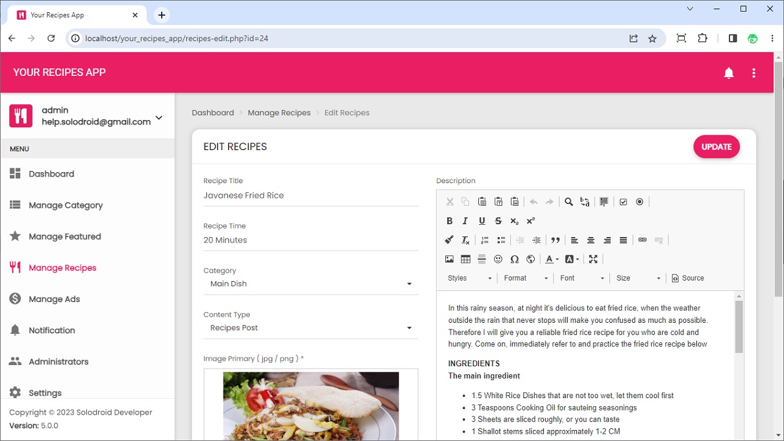The width and height of the screenshot is (784, 441).
Task: Open the Manage Recipes breadcrumb link
Action: [279, 113]
